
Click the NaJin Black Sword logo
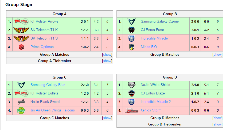(21, 102)
